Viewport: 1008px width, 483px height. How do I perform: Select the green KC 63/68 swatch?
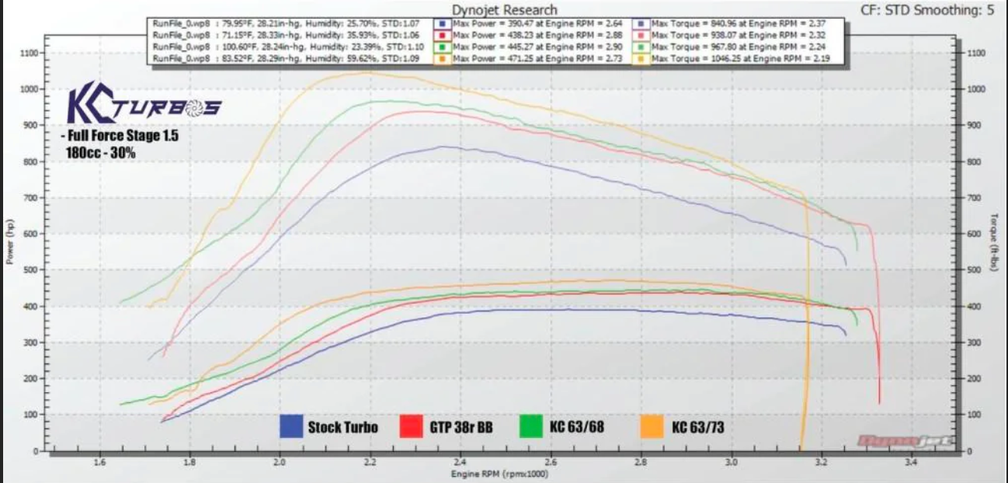click(x=531, y=426)
